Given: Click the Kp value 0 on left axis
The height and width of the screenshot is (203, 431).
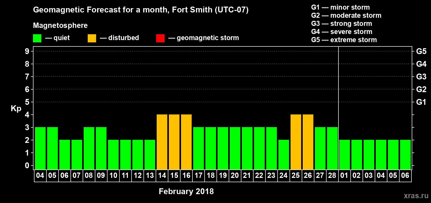Looking at the screenshot, I should pyautogui.click(x=27, y=165).
